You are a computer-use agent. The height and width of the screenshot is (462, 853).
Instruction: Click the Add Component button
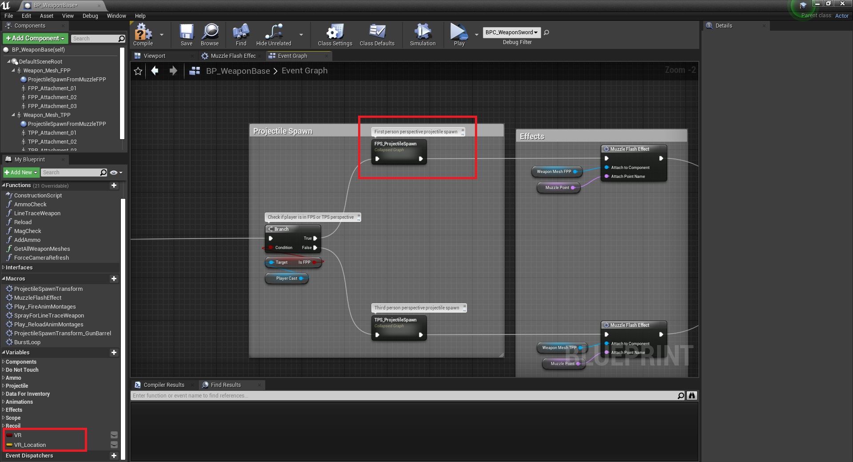[36, 39]
